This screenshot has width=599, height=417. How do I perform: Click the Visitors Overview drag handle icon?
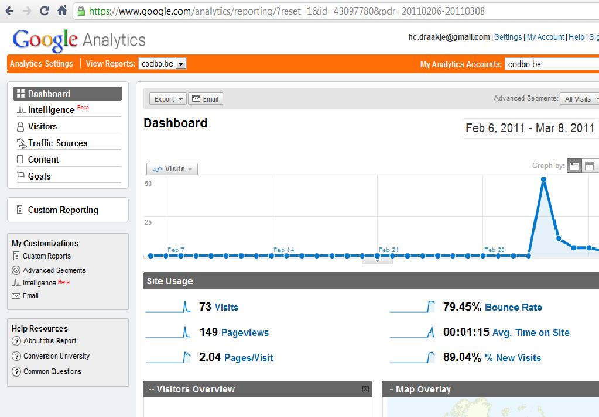(151, 389)
